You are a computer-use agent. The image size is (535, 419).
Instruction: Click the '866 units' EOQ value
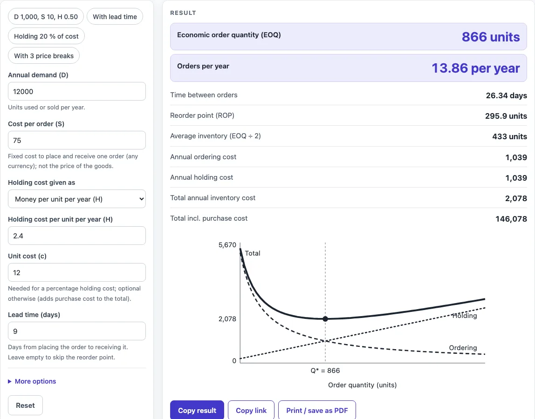[491, 37]
